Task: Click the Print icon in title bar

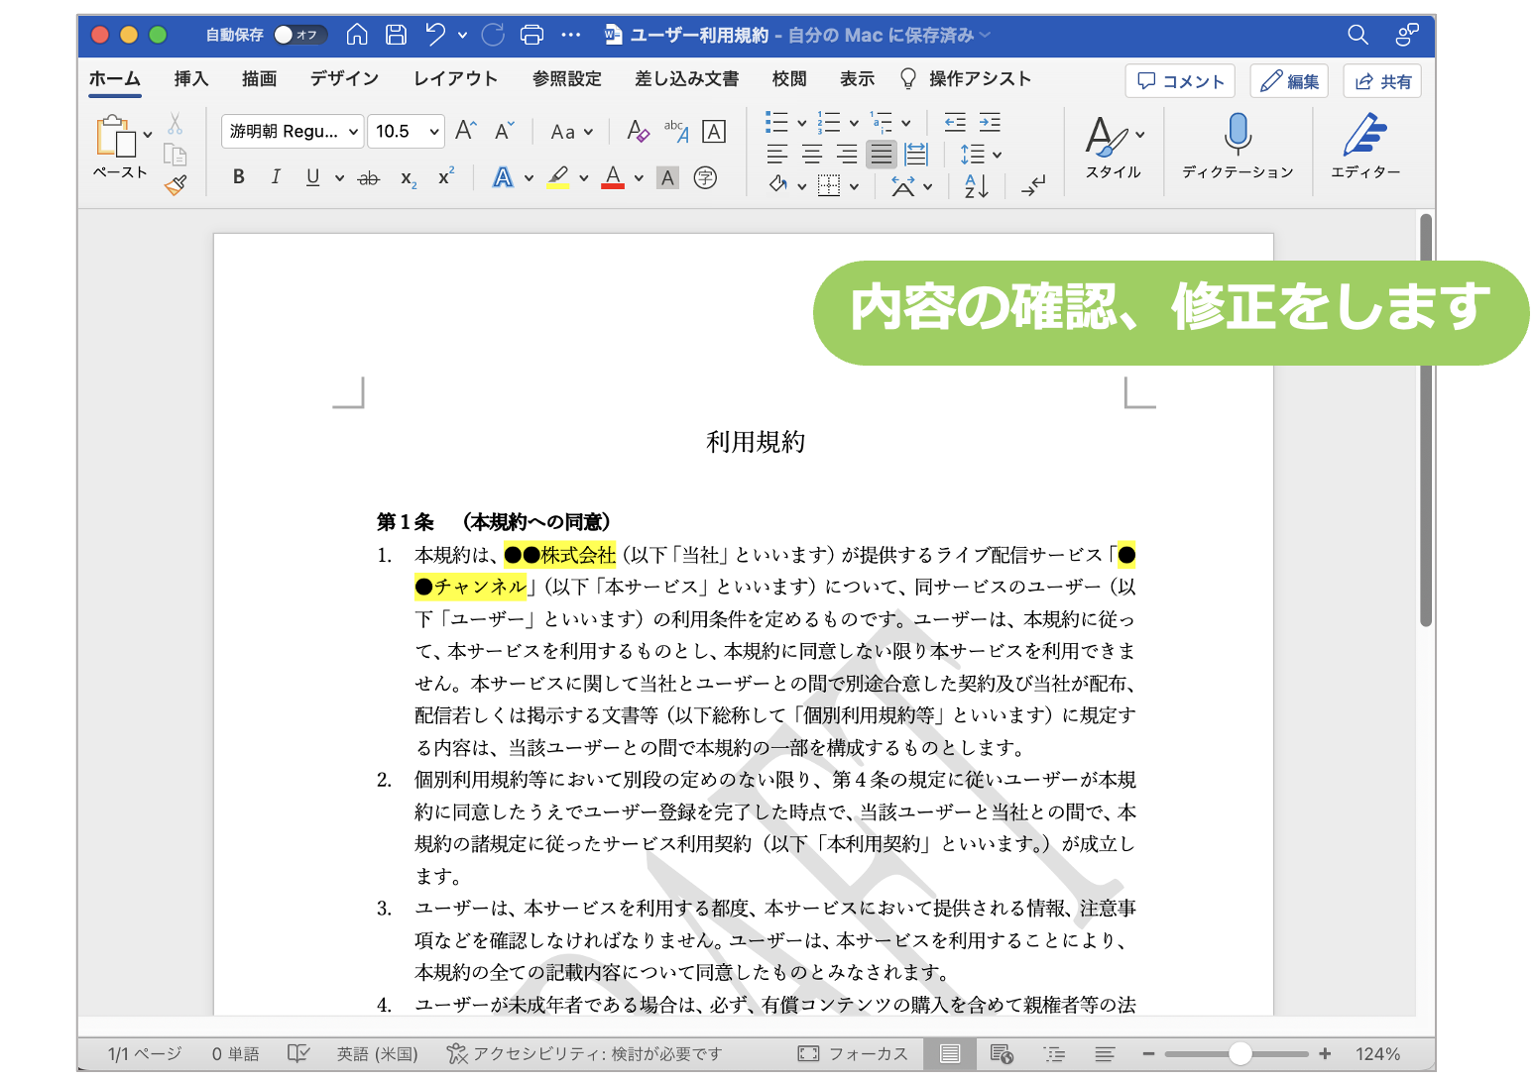Action: click(x=531, y=35)
